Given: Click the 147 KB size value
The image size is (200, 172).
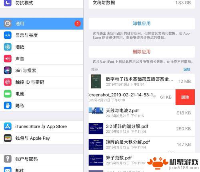Looking at the screenshot, I should point(184,144).
